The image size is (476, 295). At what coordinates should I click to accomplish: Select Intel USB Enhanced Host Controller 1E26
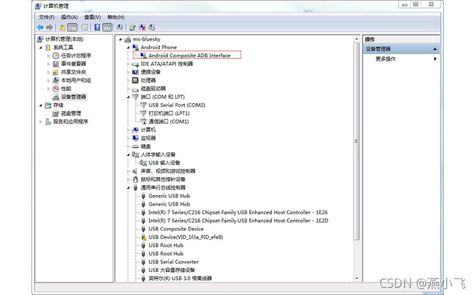238,212
